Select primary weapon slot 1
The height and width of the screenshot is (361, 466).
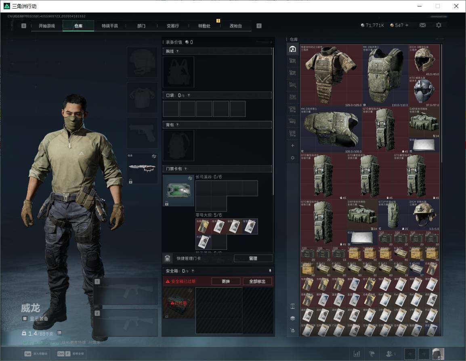click(x=126, y=291)
